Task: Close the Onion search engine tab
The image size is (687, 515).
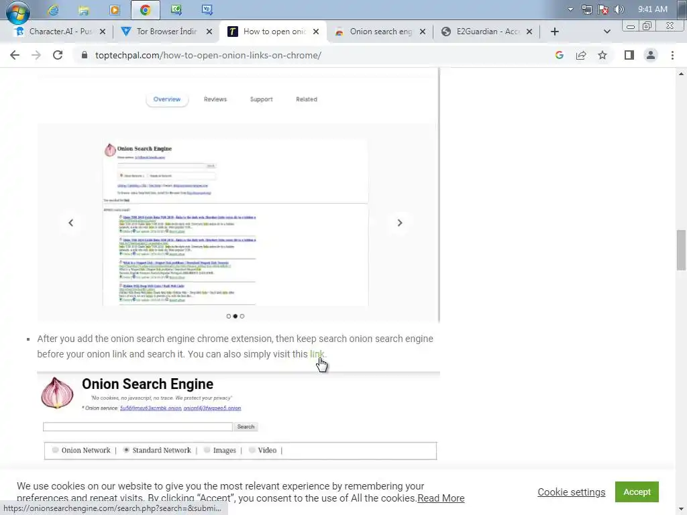Action: pos(423,32)
